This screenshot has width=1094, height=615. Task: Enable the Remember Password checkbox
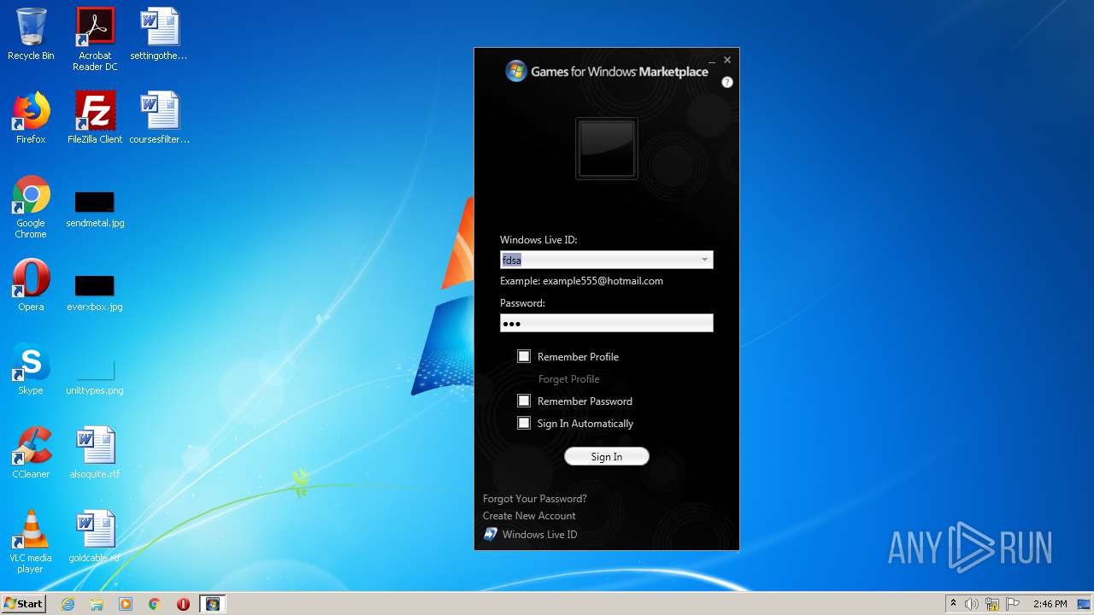tap(524, 401)
